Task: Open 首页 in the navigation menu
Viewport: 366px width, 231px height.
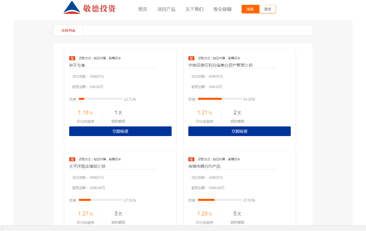Action: click(143, 9)
